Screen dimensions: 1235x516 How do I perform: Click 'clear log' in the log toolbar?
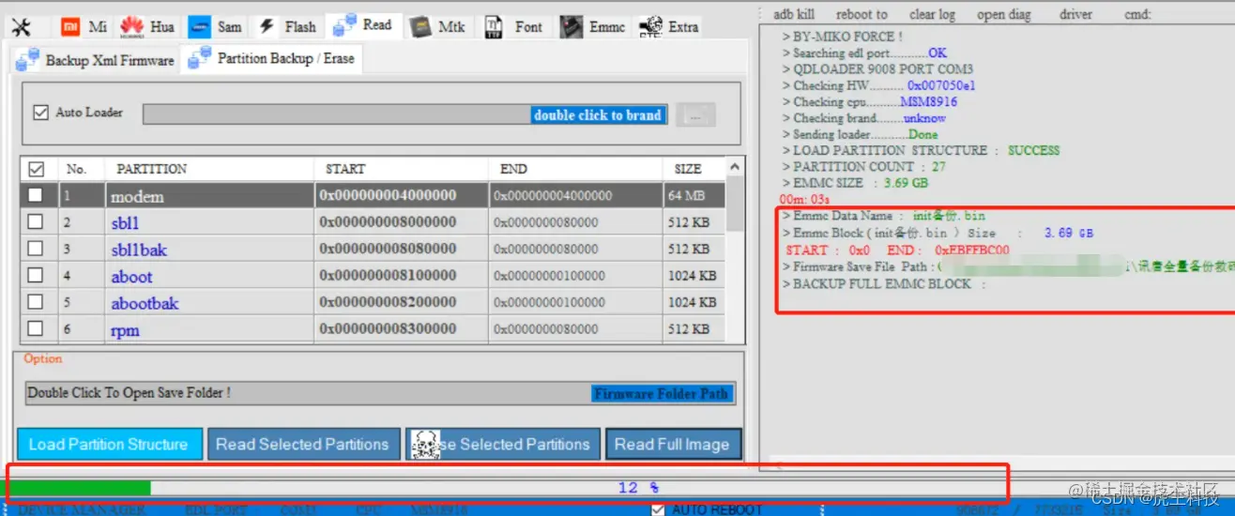(932, 14)
